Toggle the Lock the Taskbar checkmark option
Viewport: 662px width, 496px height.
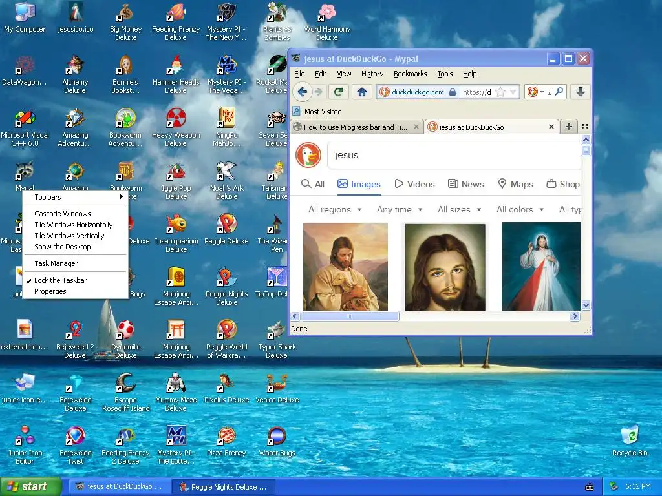point(75,280)
